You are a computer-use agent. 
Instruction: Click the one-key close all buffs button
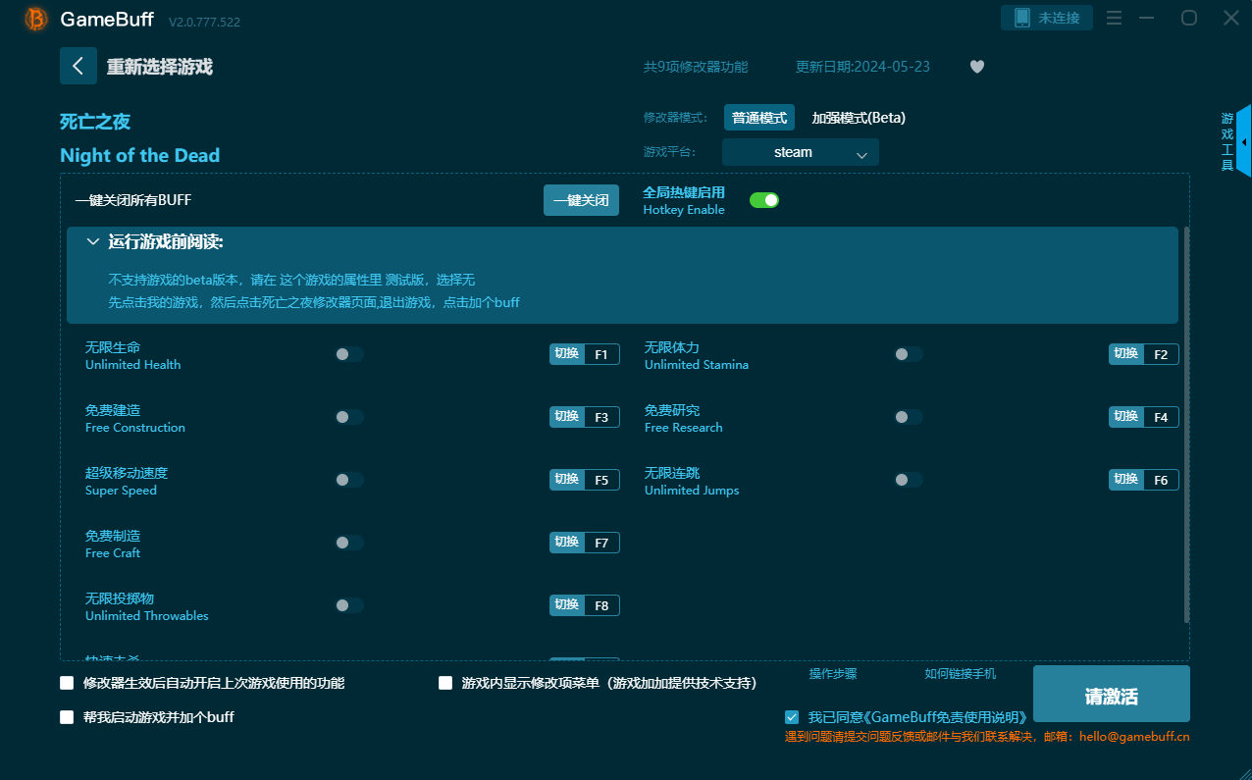coord(581,200)
